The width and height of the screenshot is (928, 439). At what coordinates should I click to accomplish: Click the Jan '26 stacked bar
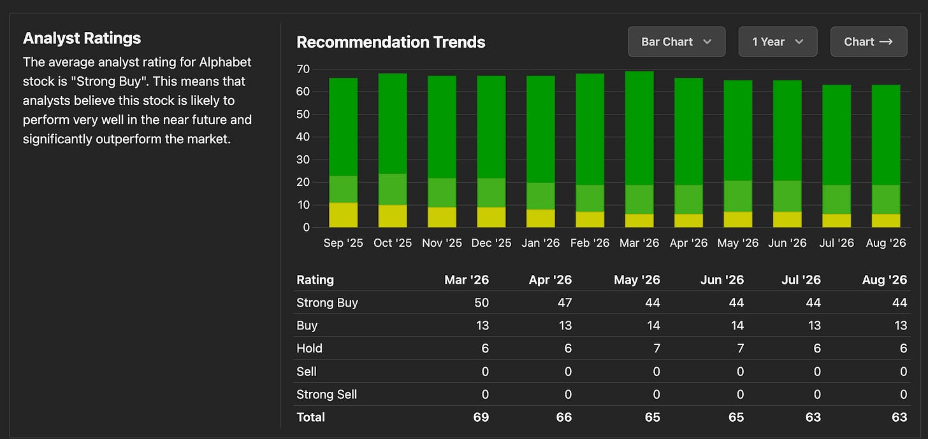540,151
